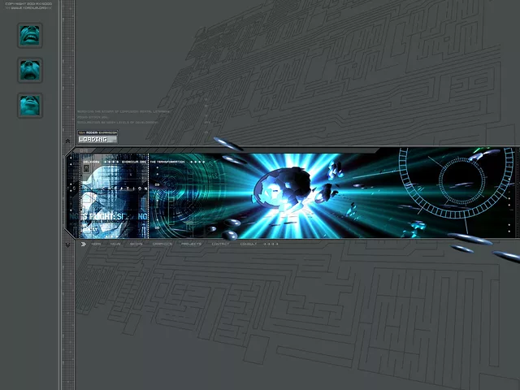Click the Loading progress bar
This screenshot has width=520, height=390.
point(97,139)
